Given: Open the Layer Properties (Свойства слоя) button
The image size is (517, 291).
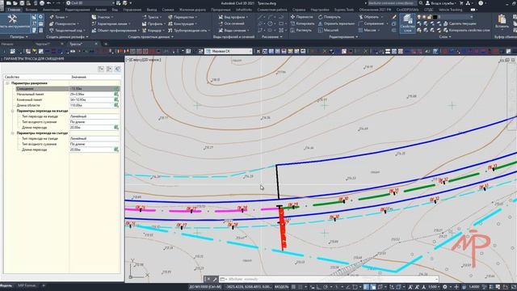Looking at the screenshot, I should click(407, 23).
